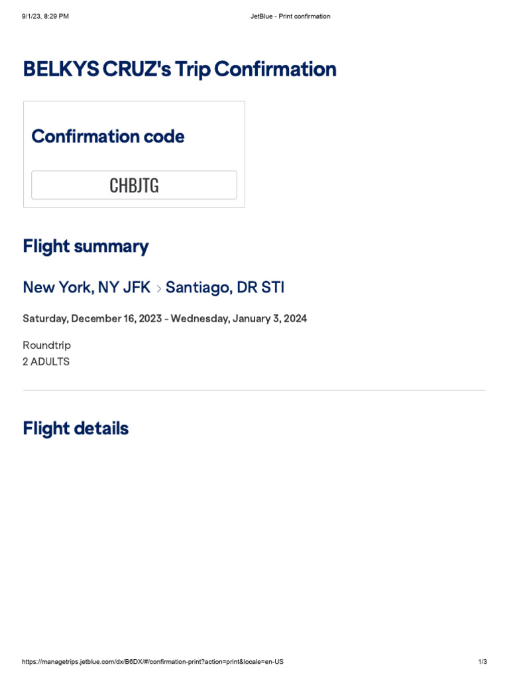Click the managetrips.jetblue.com URL in footer

point(153,662)
